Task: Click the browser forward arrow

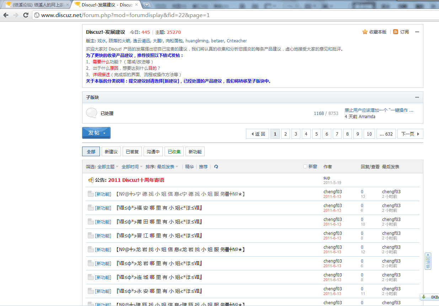Action: pyautogui.click(x=16, y=15)
